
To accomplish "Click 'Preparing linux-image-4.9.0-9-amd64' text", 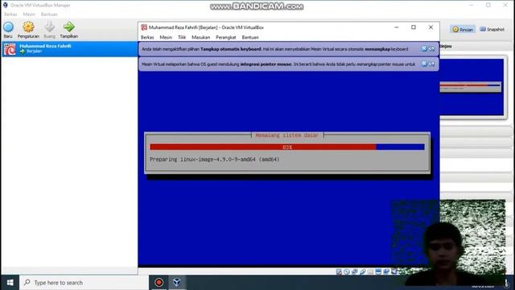I will [215, 159].
